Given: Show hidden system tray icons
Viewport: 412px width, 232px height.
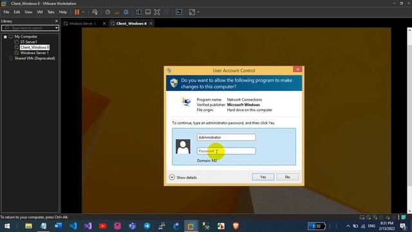Looking at the screenshot, I should coord(348,226).
